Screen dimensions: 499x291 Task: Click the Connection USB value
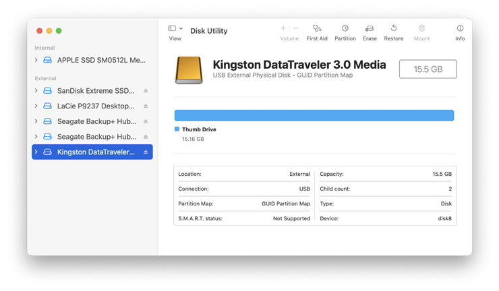pyautogui.click(x=304, y=189)
